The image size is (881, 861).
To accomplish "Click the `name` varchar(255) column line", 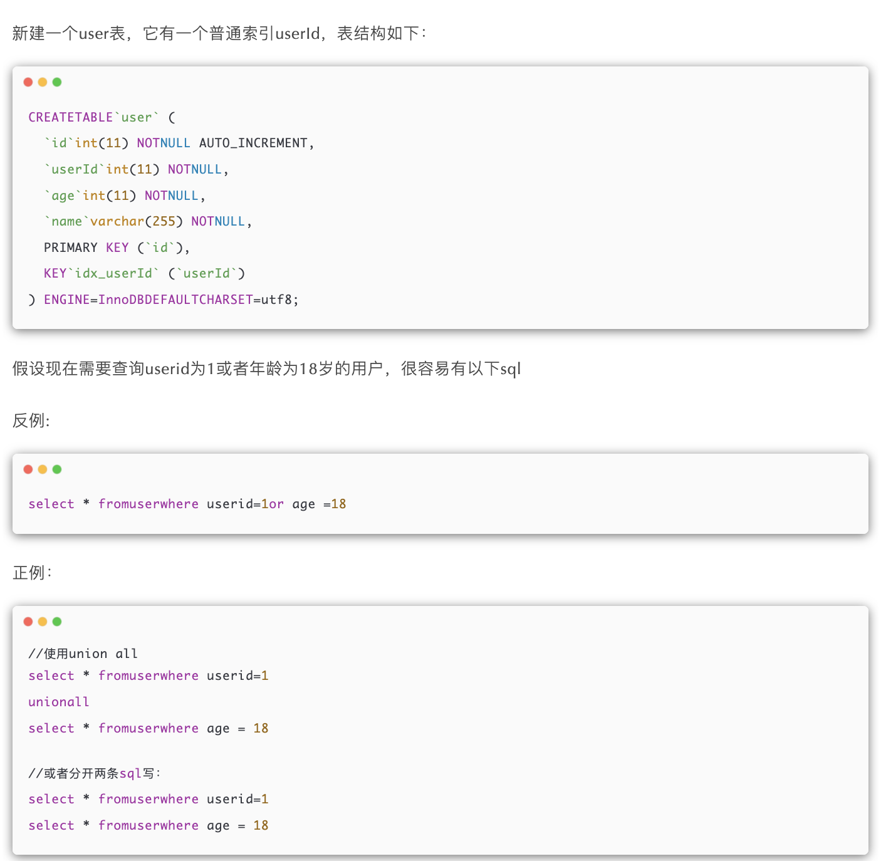I will pos(147,222).
